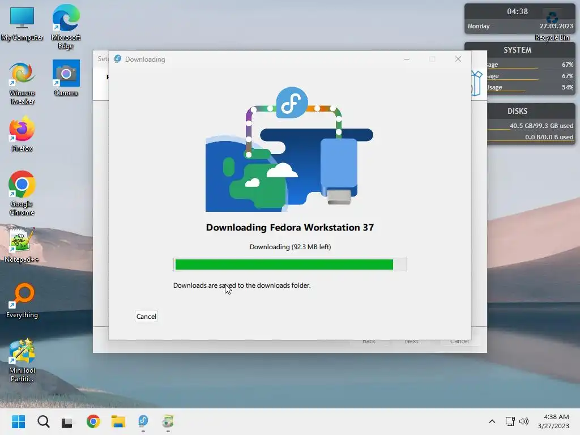Open taskbar Search
The image size is (580, 435).
43,421
